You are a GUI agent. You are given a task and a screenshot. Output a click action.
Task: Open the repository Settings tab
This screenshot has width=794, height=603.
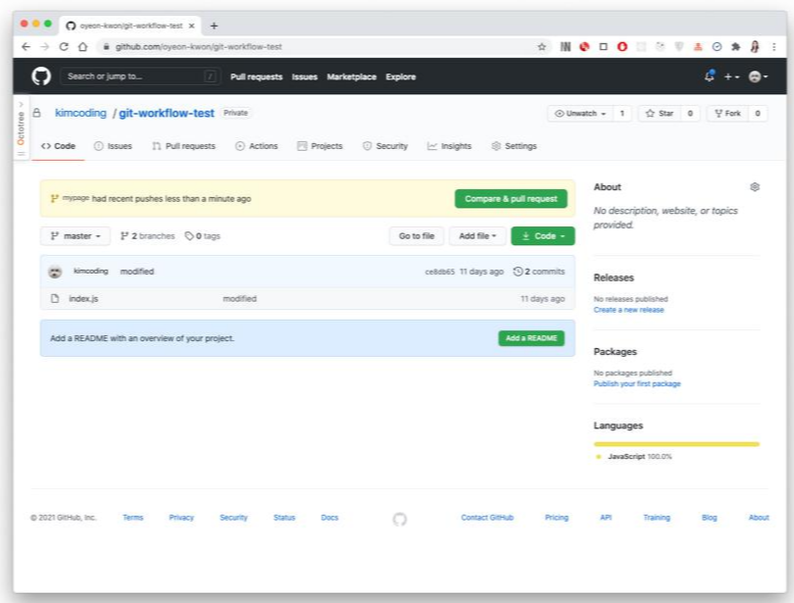tap(514, 146)
